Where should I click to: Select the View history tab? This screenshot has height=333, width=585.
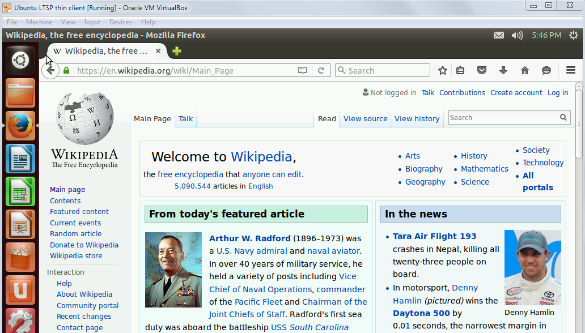(417, 118)
